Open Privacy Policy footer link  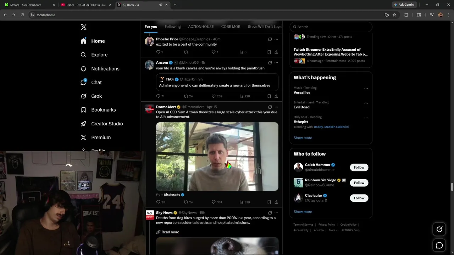pyautogui.click(x=327, y=225)
